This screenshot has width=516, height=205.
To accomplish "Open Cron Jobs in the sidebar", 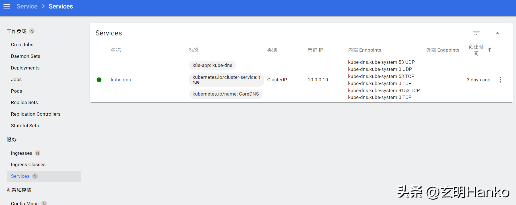I will (22, 45).
